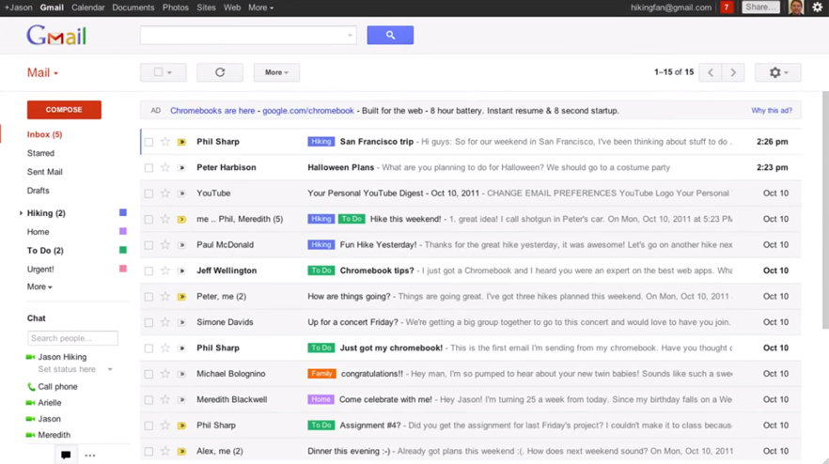Viewport: 829px width, 464px height.
Task: Click video camera icon next to Arielle
Action: point(31,403)
